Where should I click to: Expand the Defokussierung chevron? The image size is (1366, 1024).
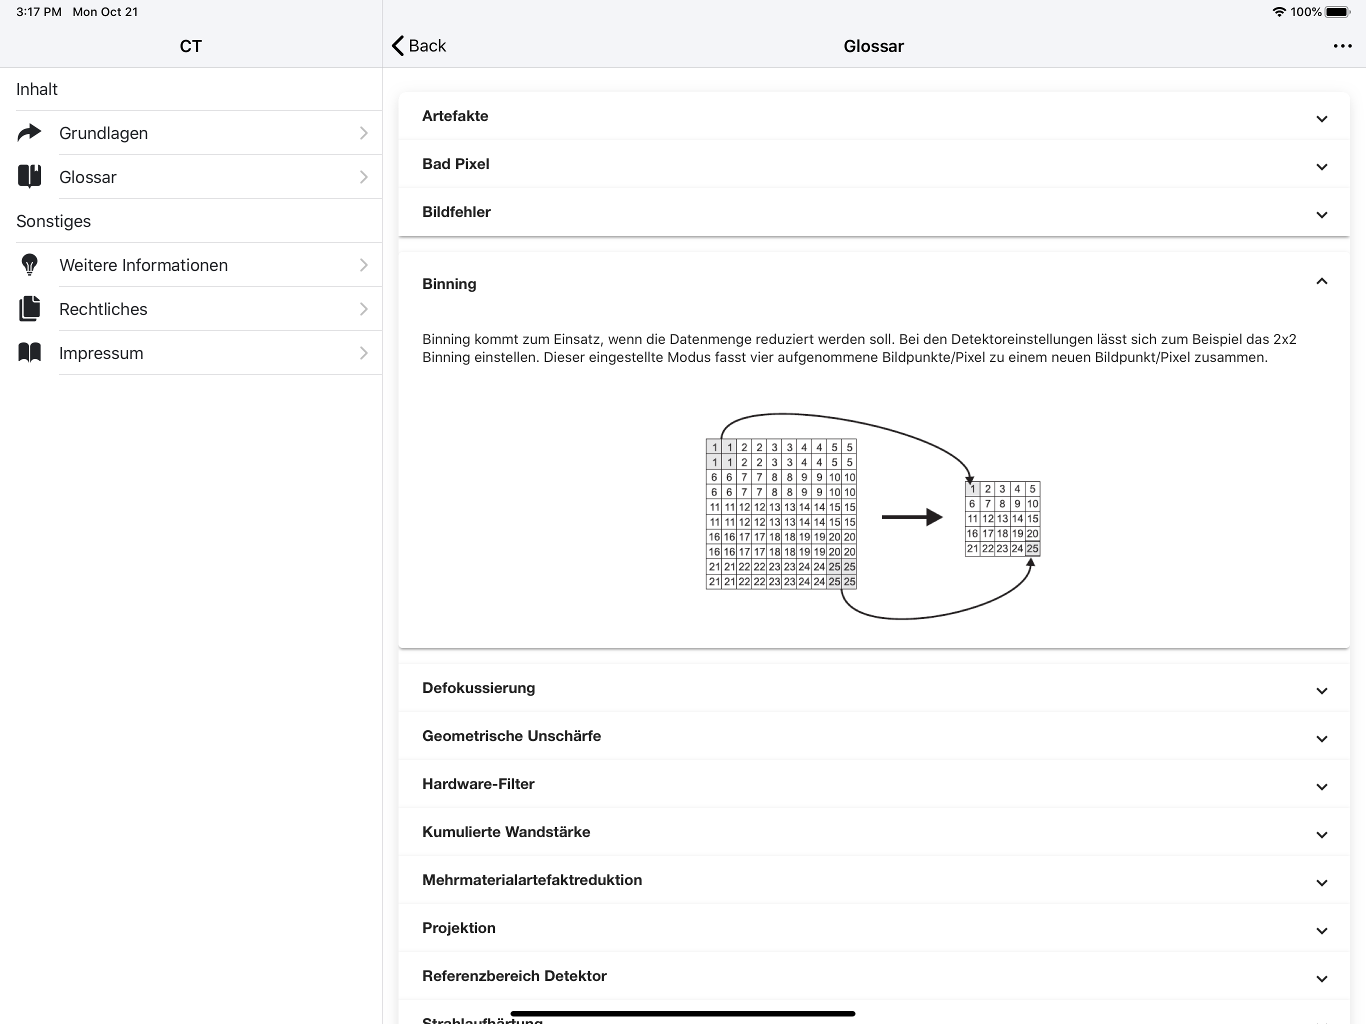click(1321, 690)
